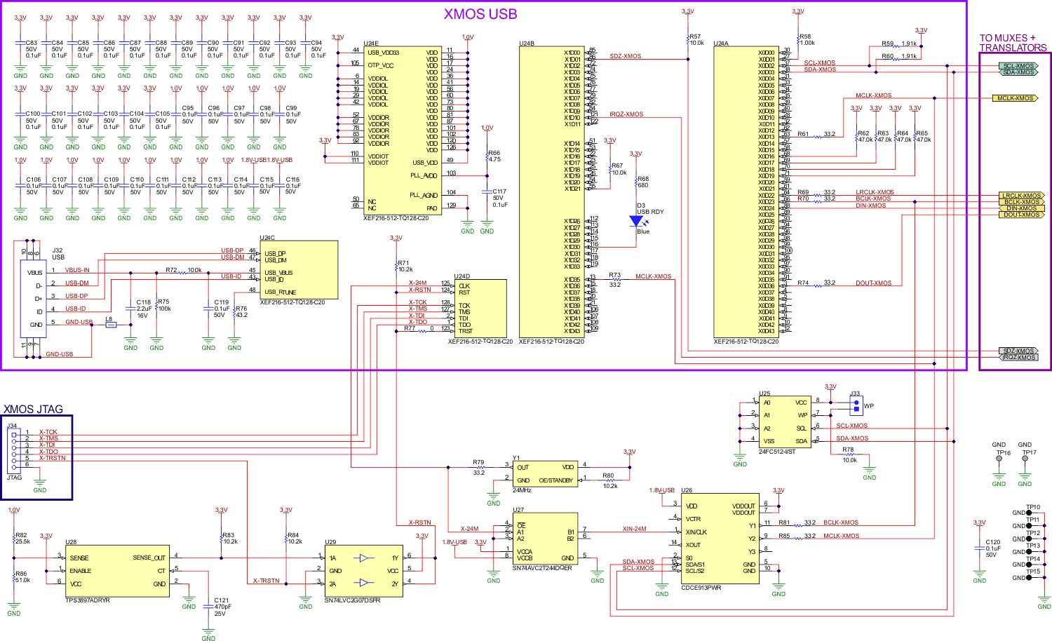1052x641 pixels.
Task: Click the SDA-XMOS output port
Action: click(1018, 72)
